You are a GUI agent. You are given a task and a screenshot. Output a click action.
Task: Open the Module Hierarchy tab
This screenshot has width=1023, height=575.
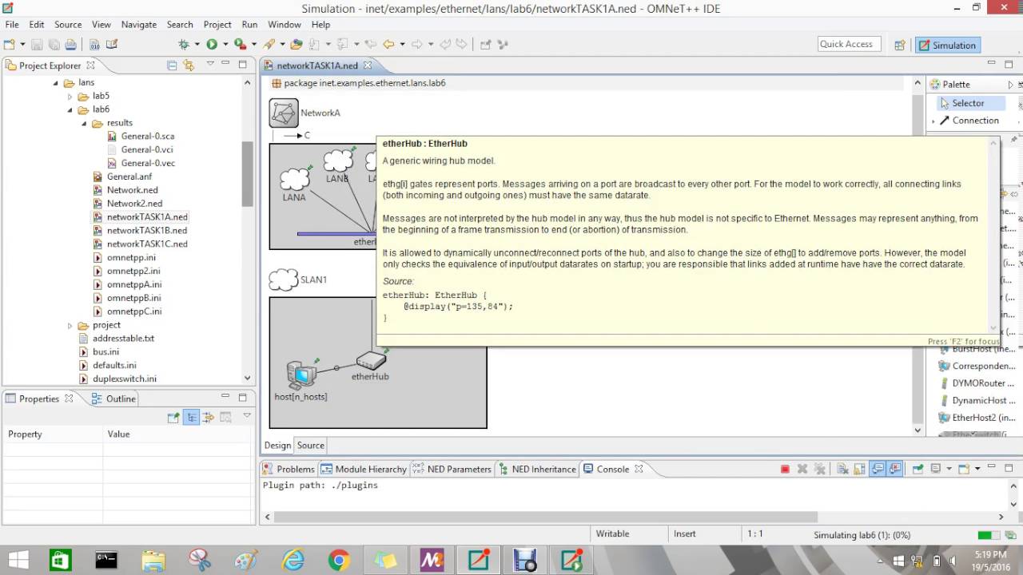(x=364, y=469)
